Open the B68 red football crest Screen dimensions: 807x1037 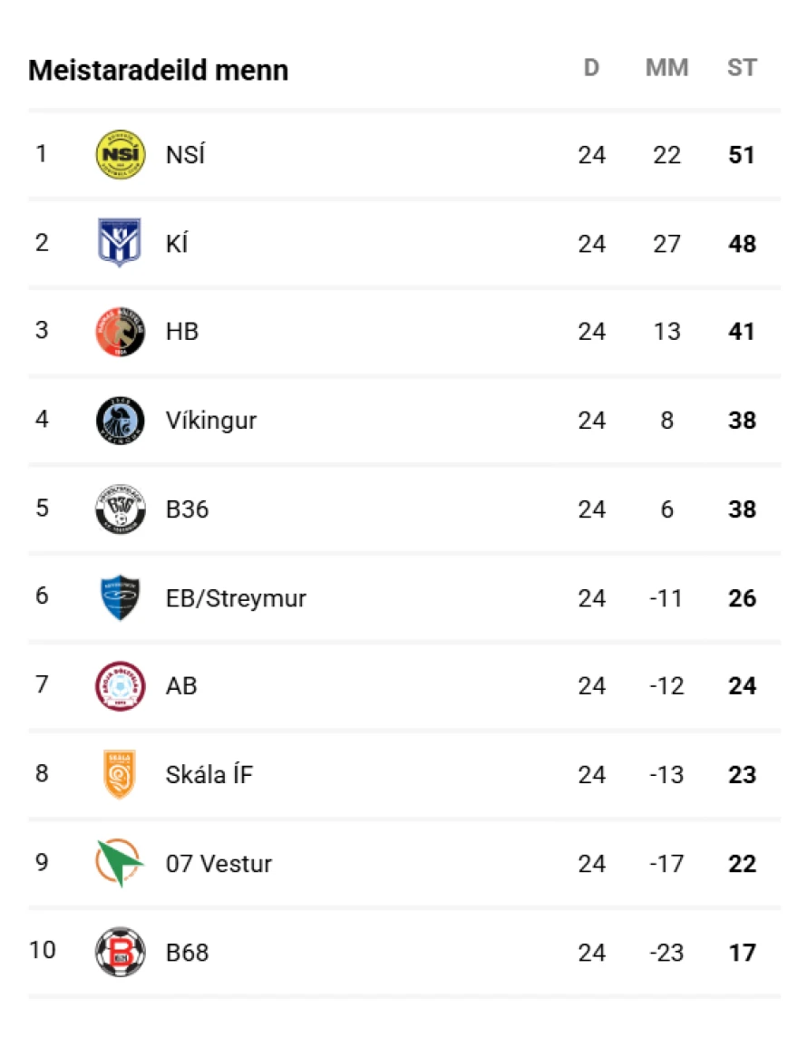(121, 952)
